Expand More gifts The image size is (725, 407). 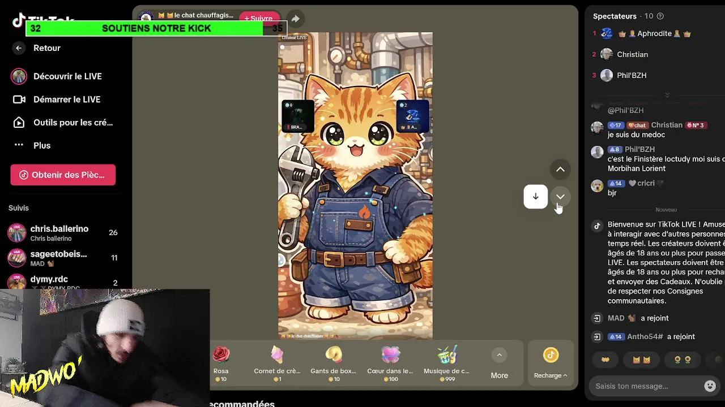pyautogui.click(x=499, y=364)
